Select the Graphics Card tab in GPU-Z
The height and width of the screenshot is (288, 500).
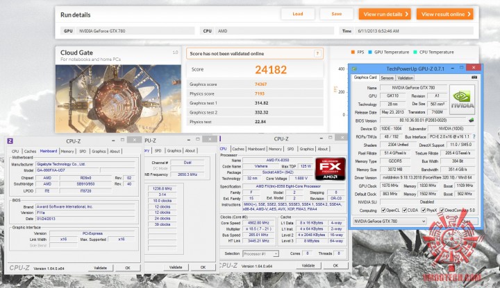click(365, 78)
